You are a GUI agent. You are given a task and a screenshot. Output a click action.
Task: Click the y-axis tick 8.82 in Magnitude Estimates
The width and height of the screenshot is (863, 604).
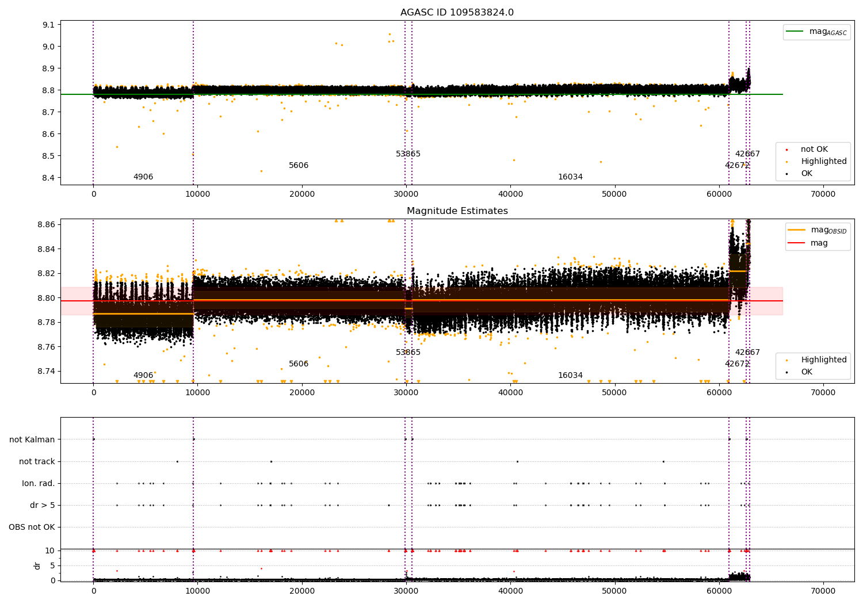pos(46,273)
